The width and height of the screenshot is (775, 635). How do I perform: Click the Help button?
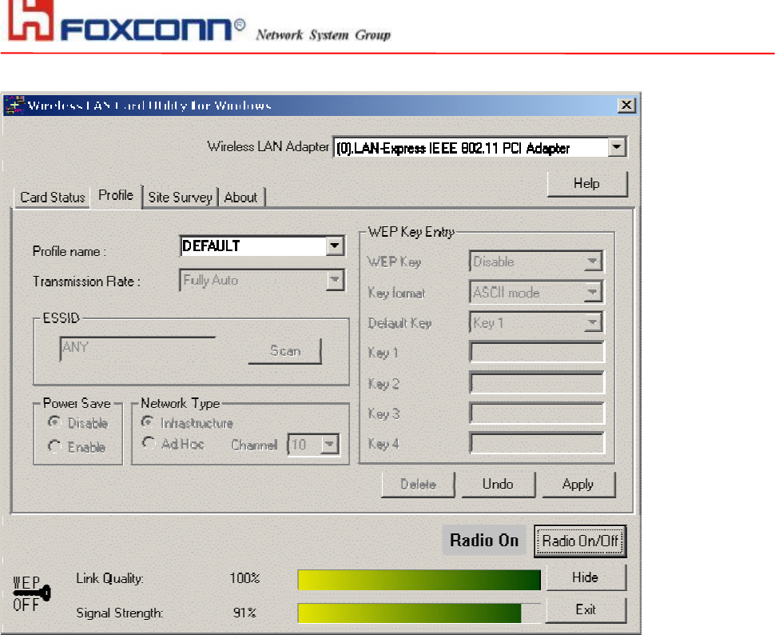pyautogui.click(x=586, y=184)
